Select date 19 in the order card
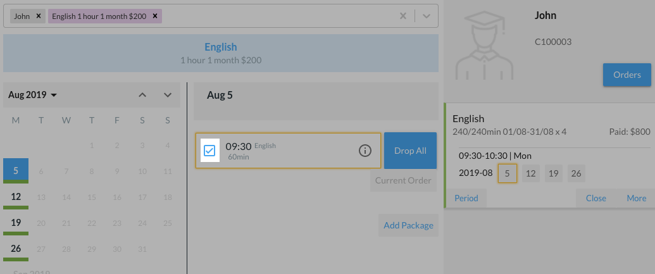 553,173
